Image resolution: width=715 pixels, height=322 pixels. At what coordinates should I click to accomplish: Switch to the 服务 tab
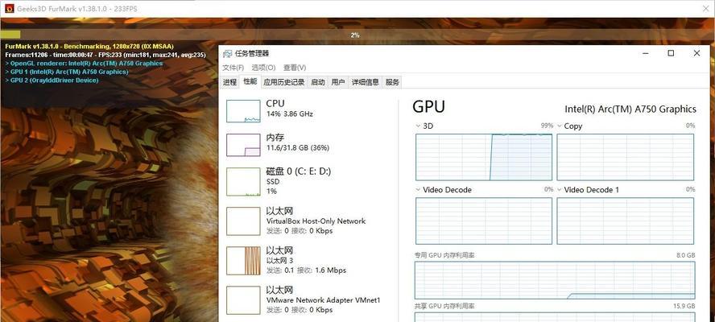coord(392,82)
